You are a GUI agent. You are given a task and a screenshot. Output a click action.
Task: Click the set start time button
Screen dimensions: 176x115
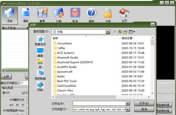[164, 105]
